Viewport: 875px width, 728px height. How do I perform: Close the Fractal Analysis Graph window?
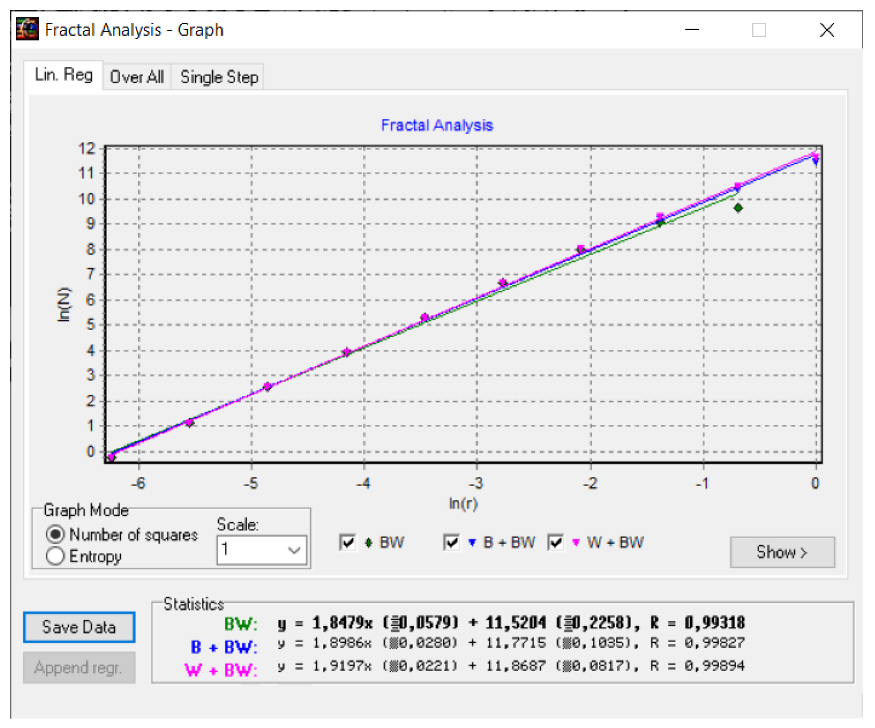click(x=827, y=29)
